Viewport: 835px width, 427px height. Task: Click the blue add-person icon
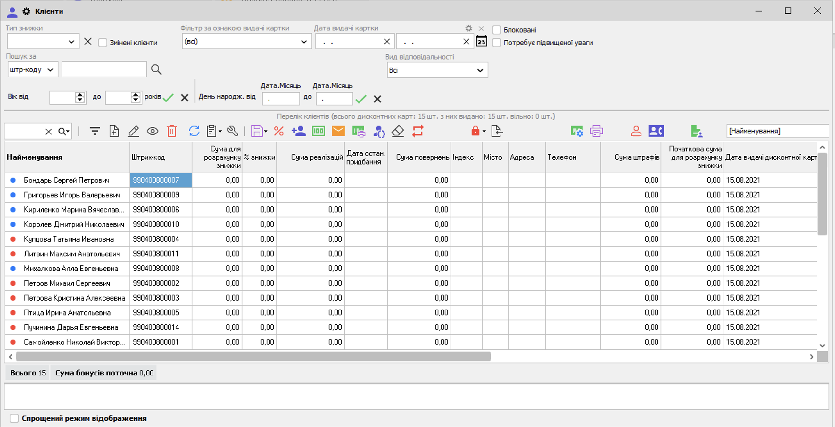pos(298,131)
